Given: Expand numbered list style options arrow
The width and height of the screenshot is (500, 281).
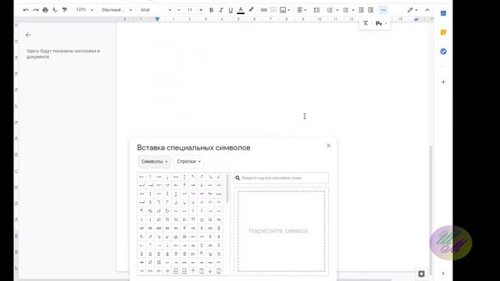Looking at the screenshot, I should pyautogui.click(x=337, y=10).
